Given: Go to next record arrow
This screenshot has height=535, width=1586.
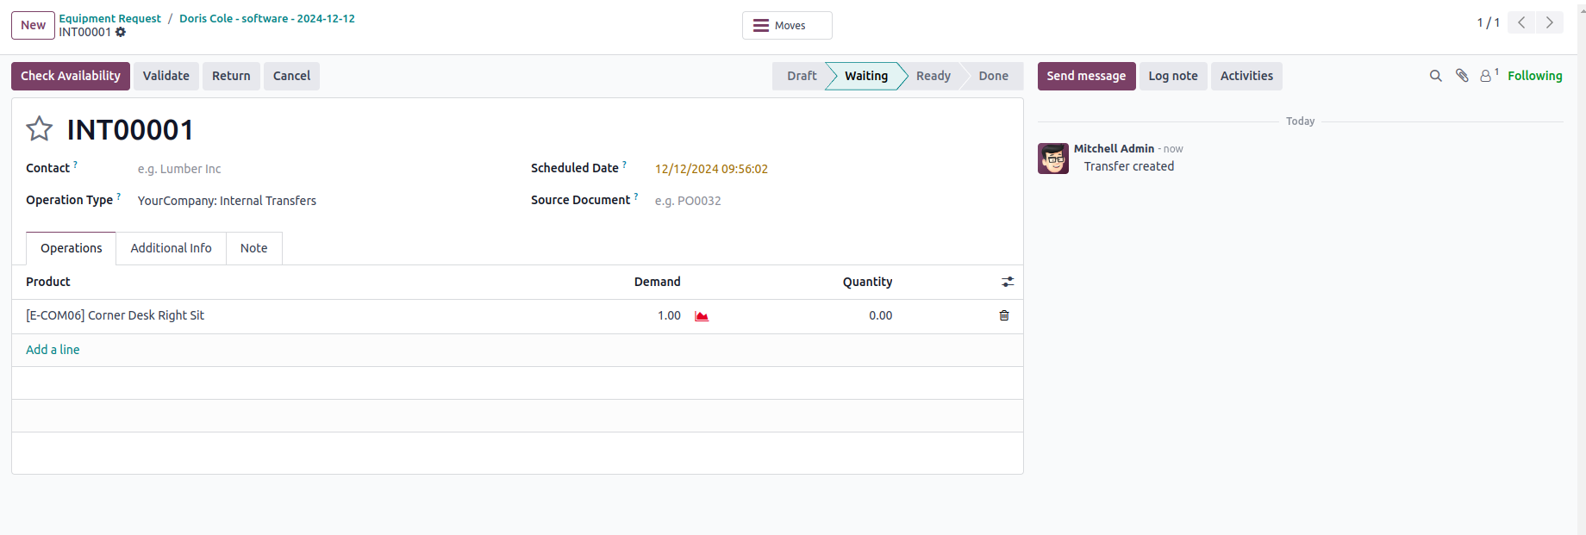Looking at the screenshot, I should click(x=1549, y=23).
